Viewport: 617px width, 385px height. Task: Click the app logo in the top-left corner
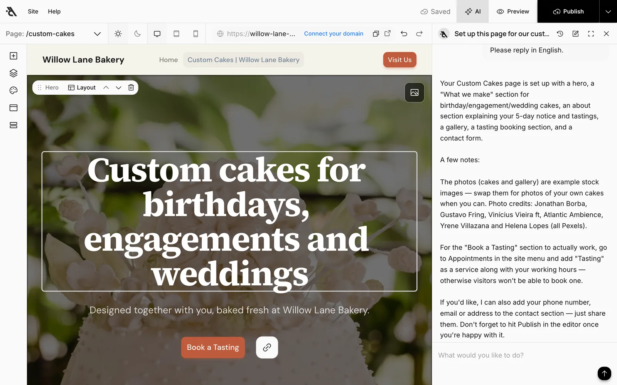[x=12, y=12]
